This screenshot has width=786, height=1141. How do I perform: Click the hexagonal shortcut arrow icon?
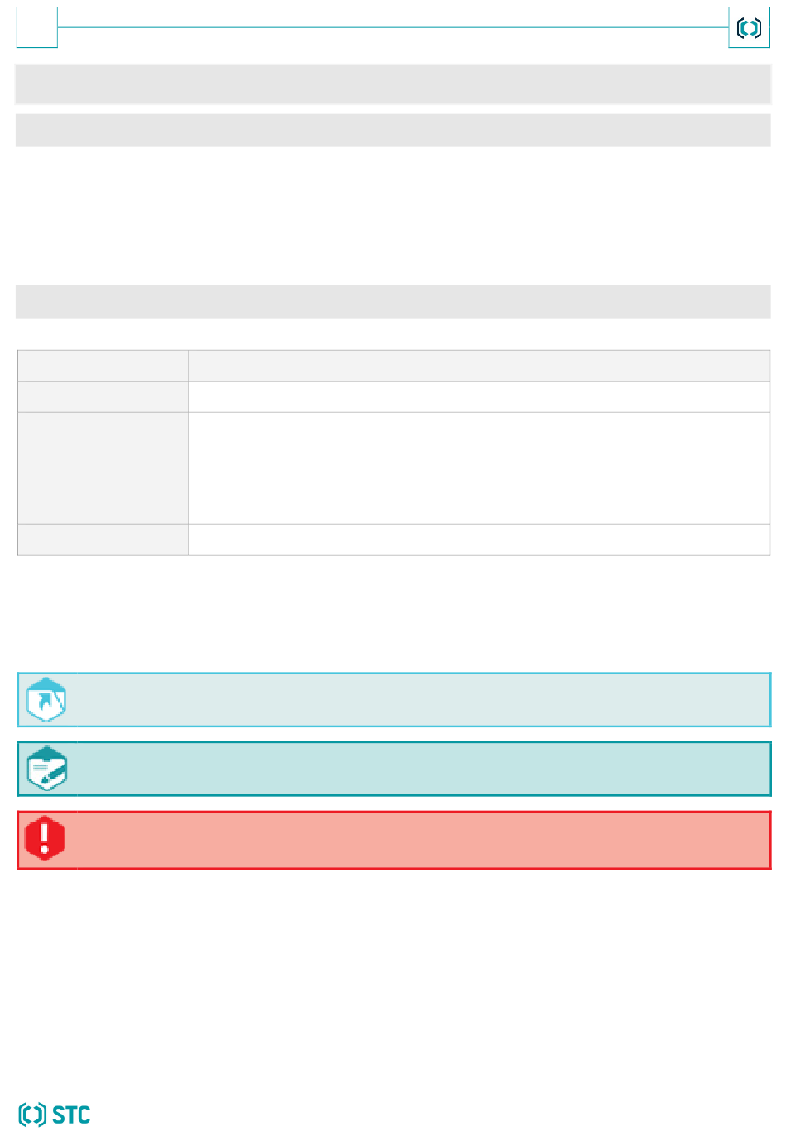46,700
